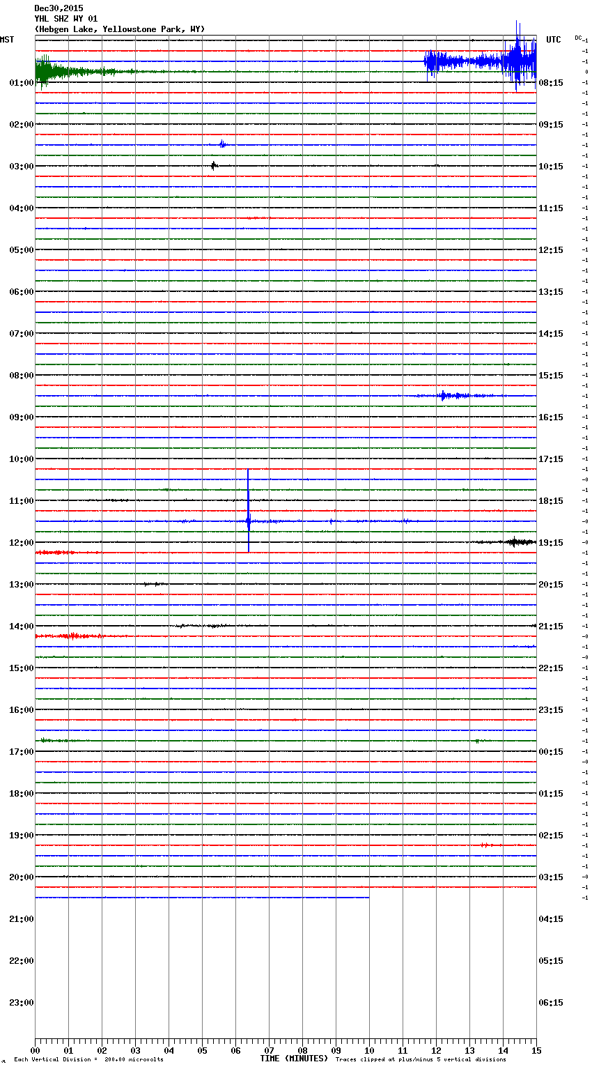Click minute axis tick label 12
Screen dimensions: 592x1069
(x=436, y=1050)
